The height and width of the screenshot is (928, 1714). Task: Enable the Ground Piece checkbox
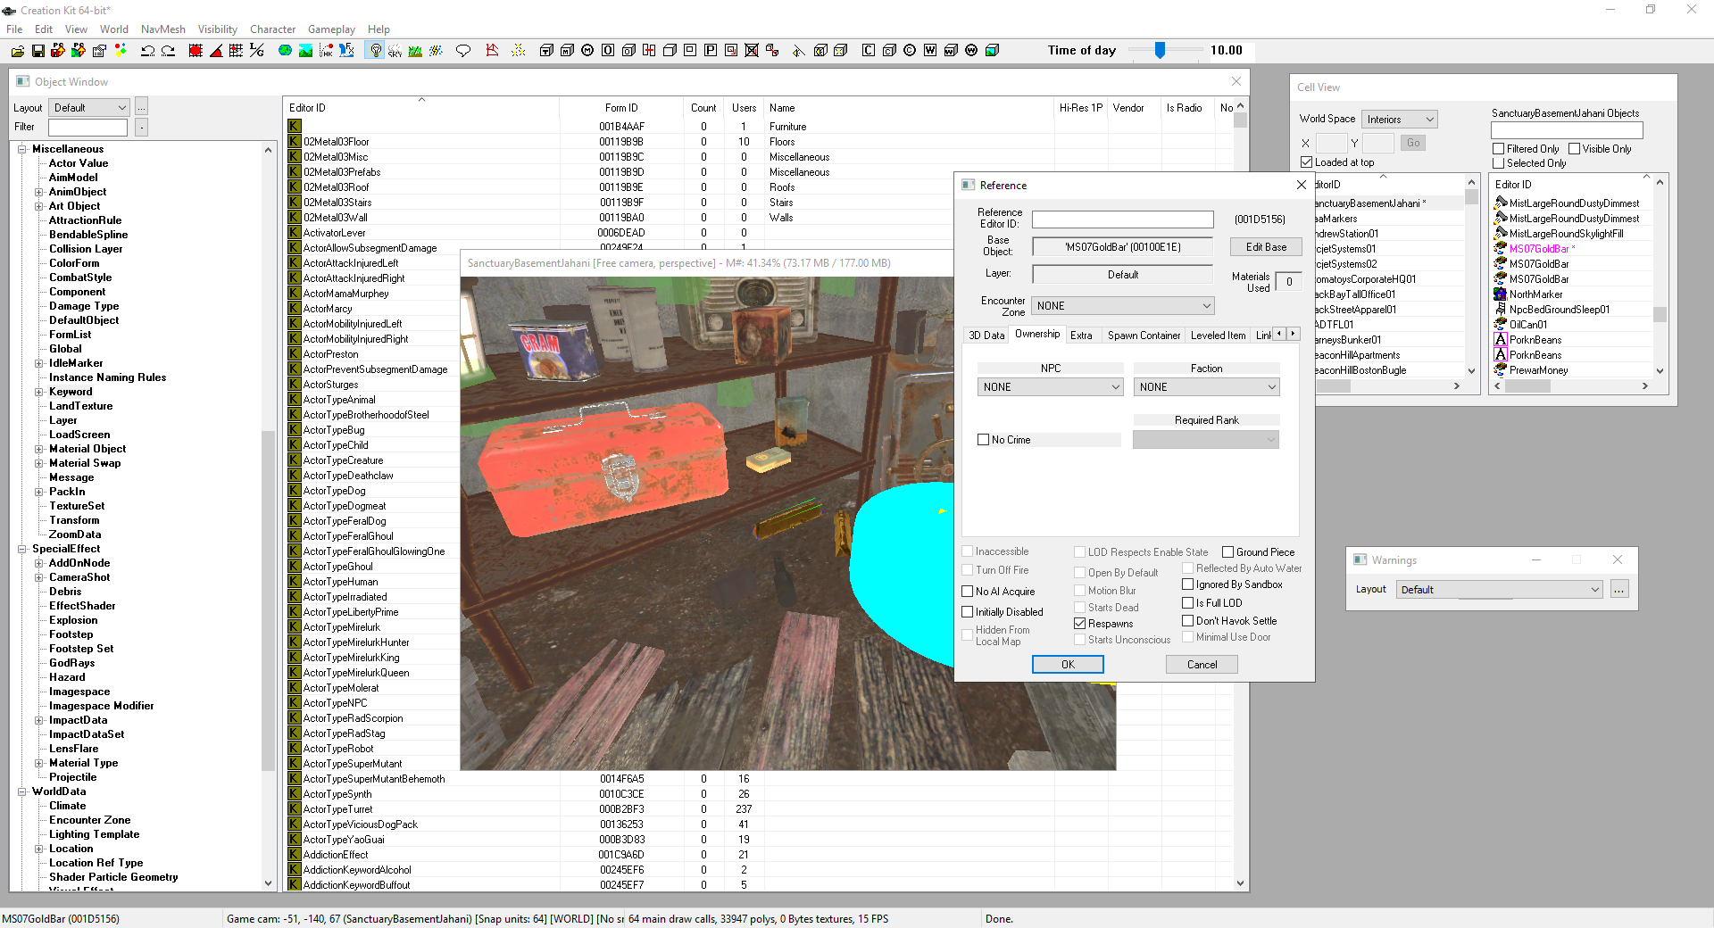1228,552
